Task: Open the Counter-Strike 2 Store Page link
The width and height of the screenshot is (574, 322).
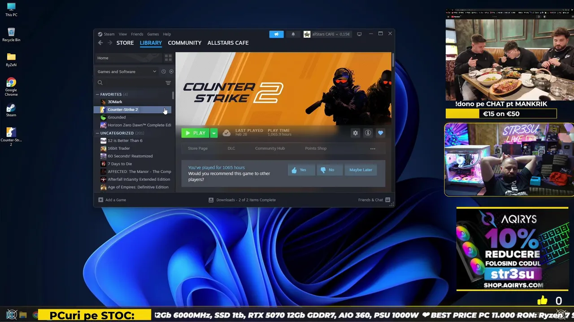Action: 198,148
